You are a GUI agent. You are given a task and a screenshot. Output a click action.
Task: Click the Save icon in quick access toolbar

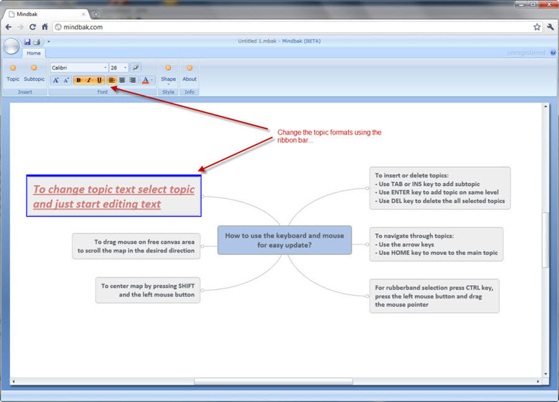point(27,42)
